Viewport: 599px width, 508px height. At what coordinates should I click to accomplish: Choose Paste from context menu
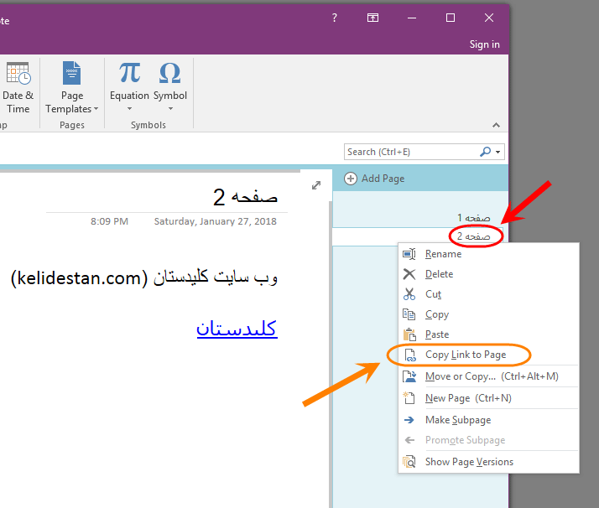point(488,334)
